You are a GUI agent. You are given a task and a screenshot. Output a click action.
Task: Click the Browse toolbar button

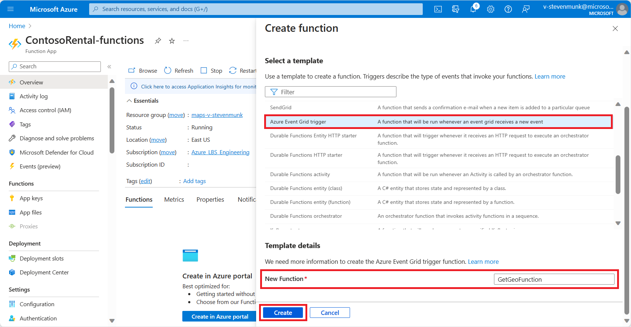[142, 71]
